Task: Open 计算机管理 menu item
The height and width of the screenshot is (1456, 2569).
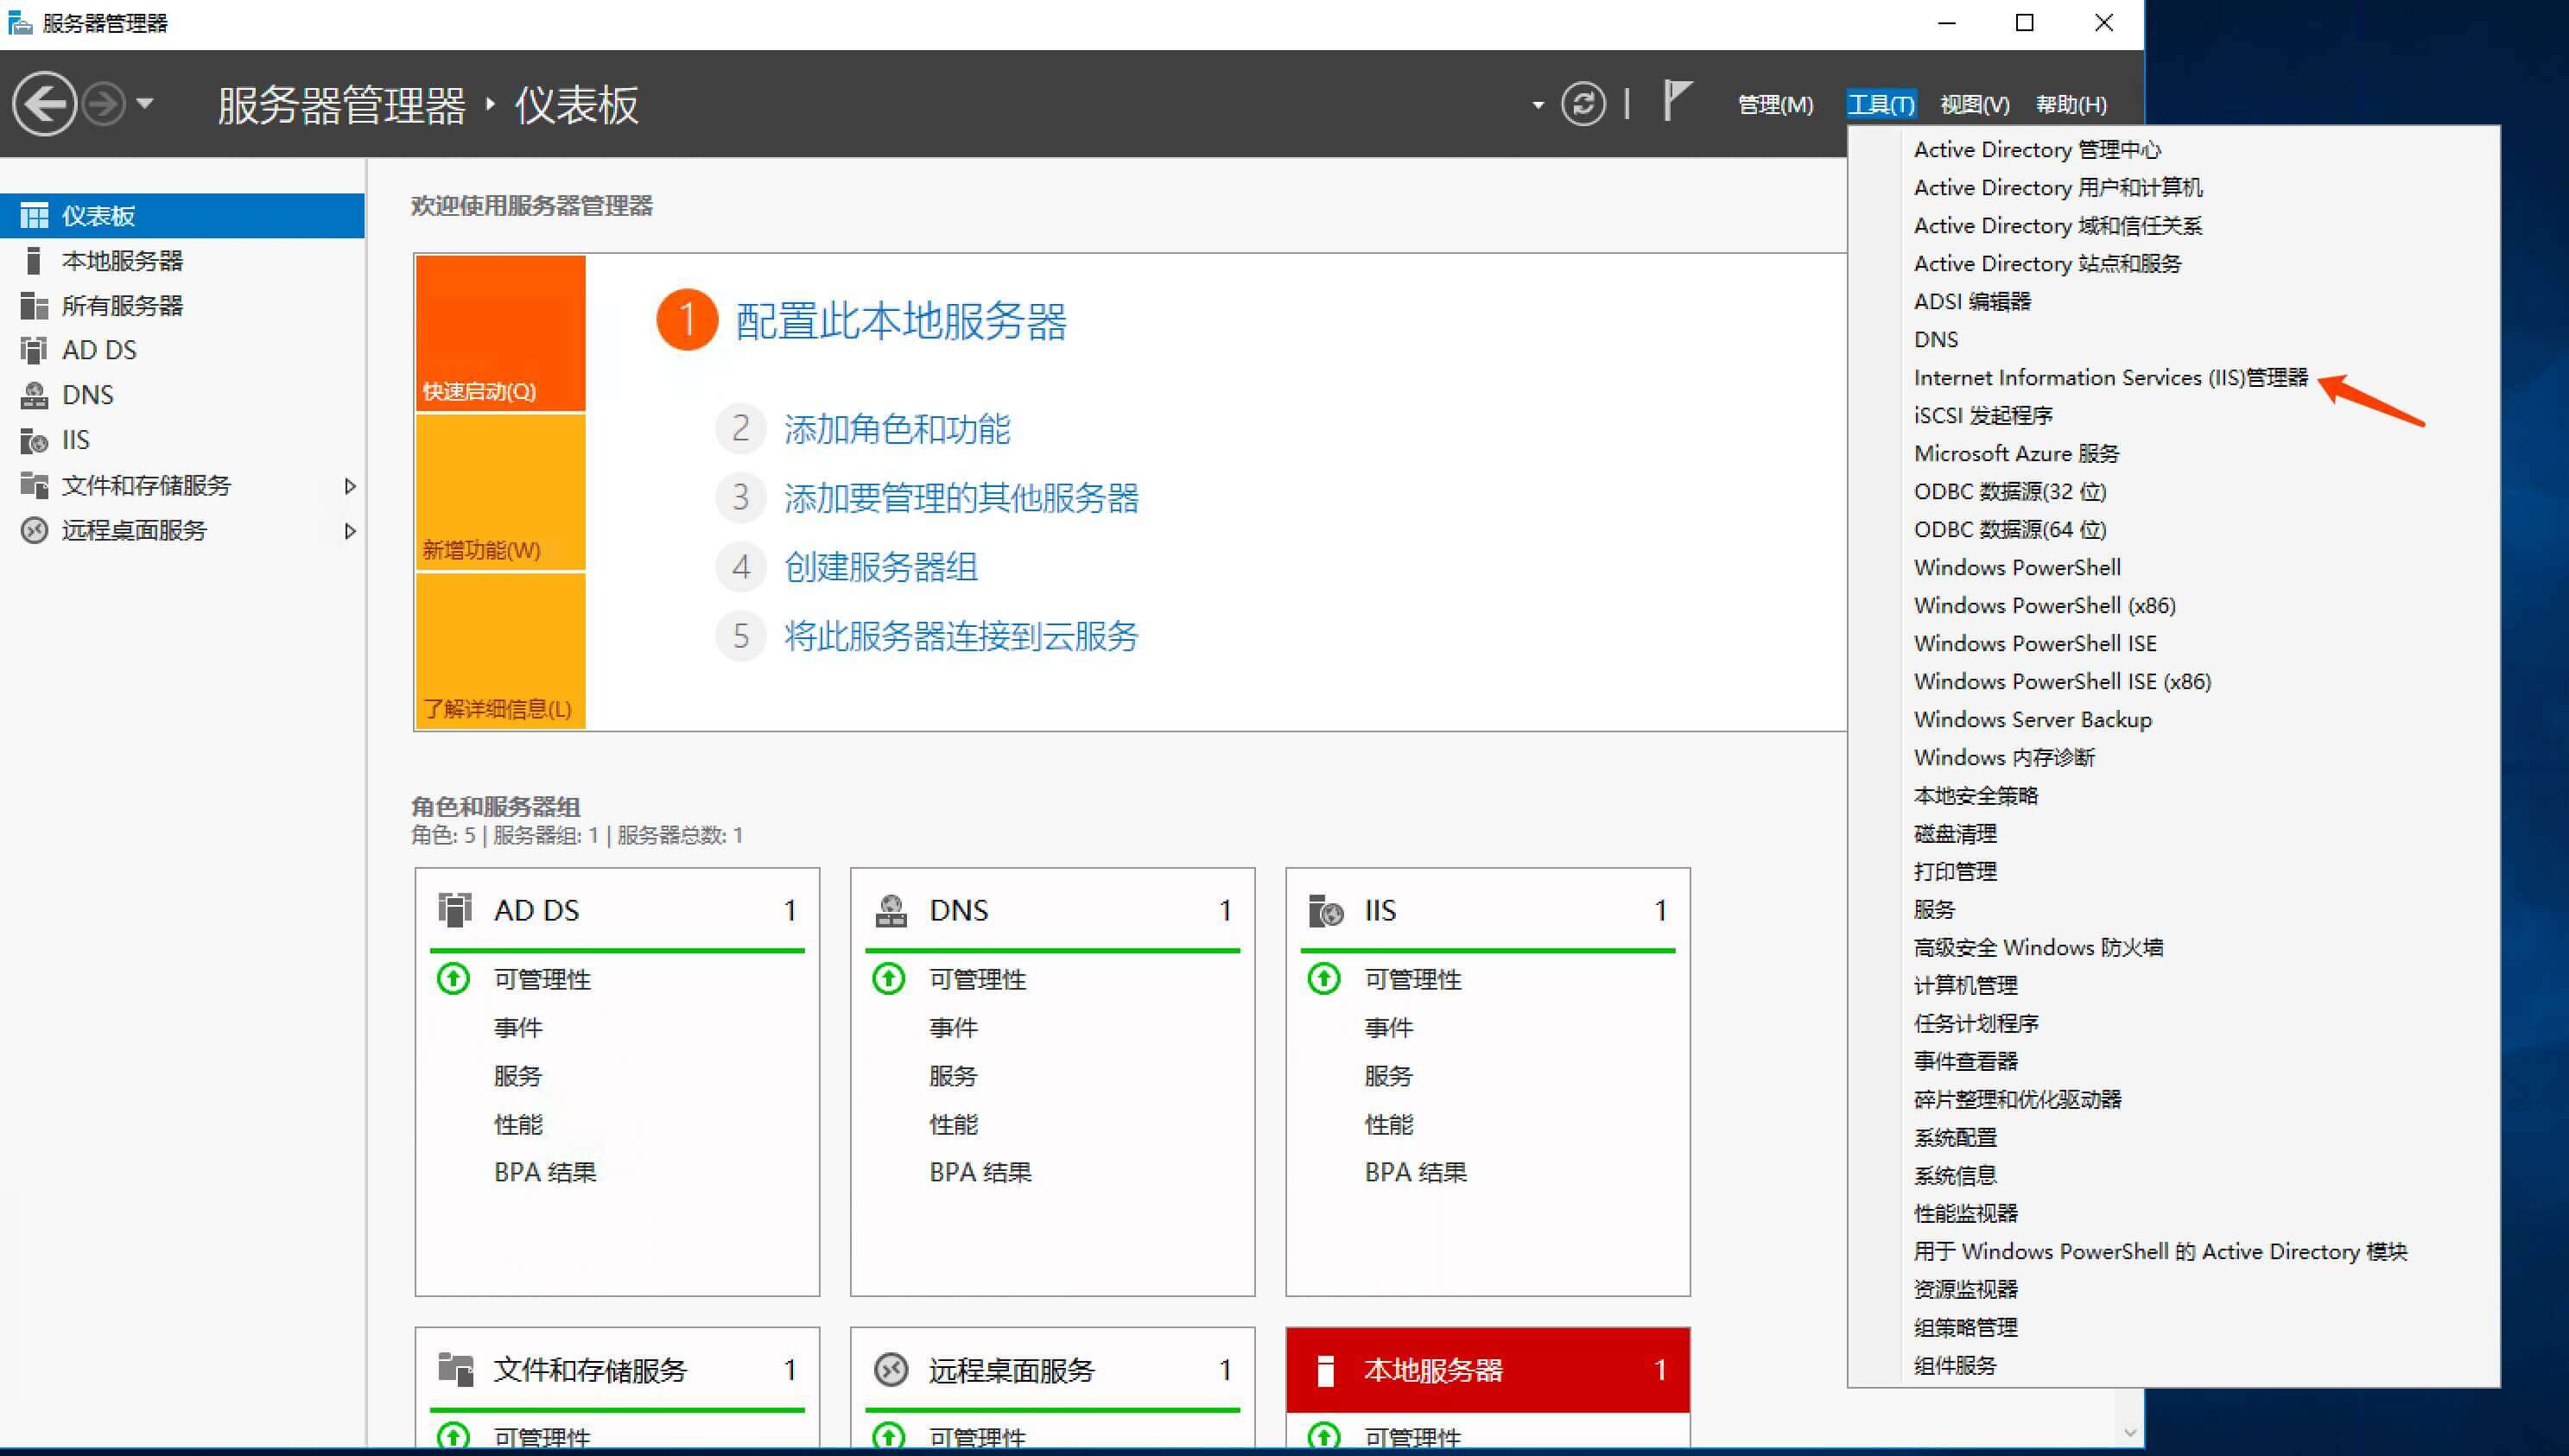Action: pyautogui.click(x=1966, y=985)
